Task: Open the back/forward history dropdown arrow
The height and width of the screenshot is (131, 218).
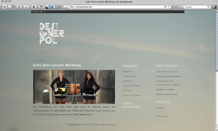Action: click(13, 7)
